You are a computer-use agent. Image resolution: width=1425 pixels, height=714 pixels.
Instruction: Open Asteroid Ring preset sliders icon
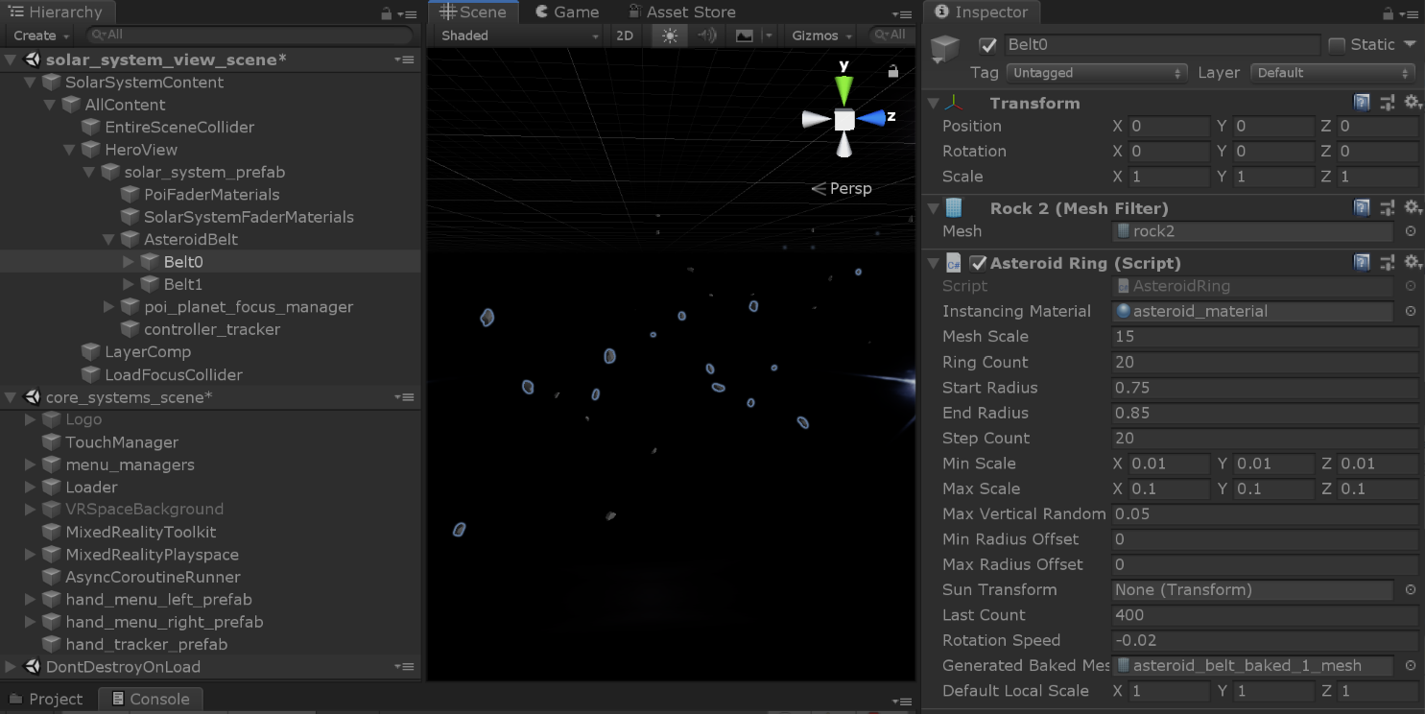click(1387, 262)
